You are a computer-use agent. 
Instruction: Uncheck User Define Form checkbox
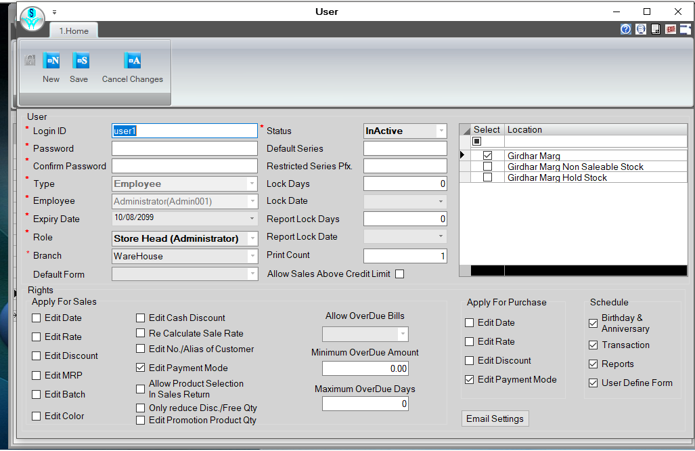click(x=593, y=383)
